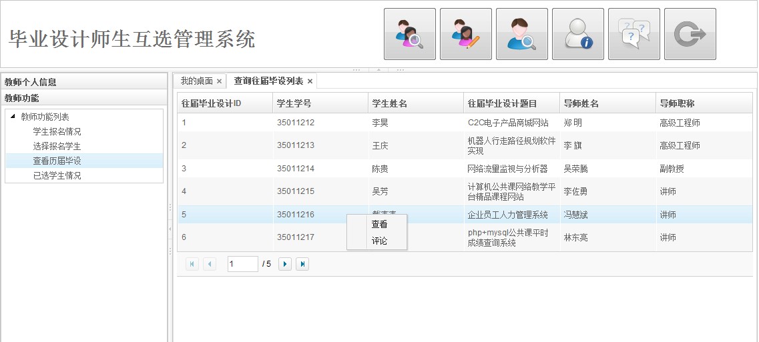The width and height of the screenshot is (759, 342).
Task: Click the 毕业设计师生互选管理系统 title
Action: click(x=132, y=39)
